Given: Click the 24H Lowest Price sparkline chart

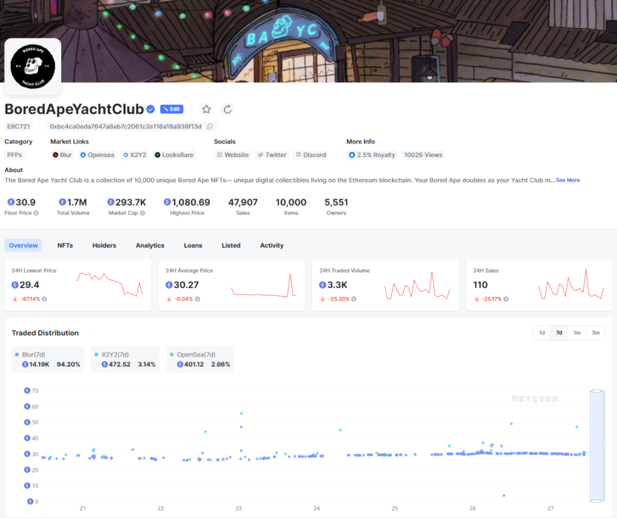Looking at the screenshot, I should pos(110,284).
